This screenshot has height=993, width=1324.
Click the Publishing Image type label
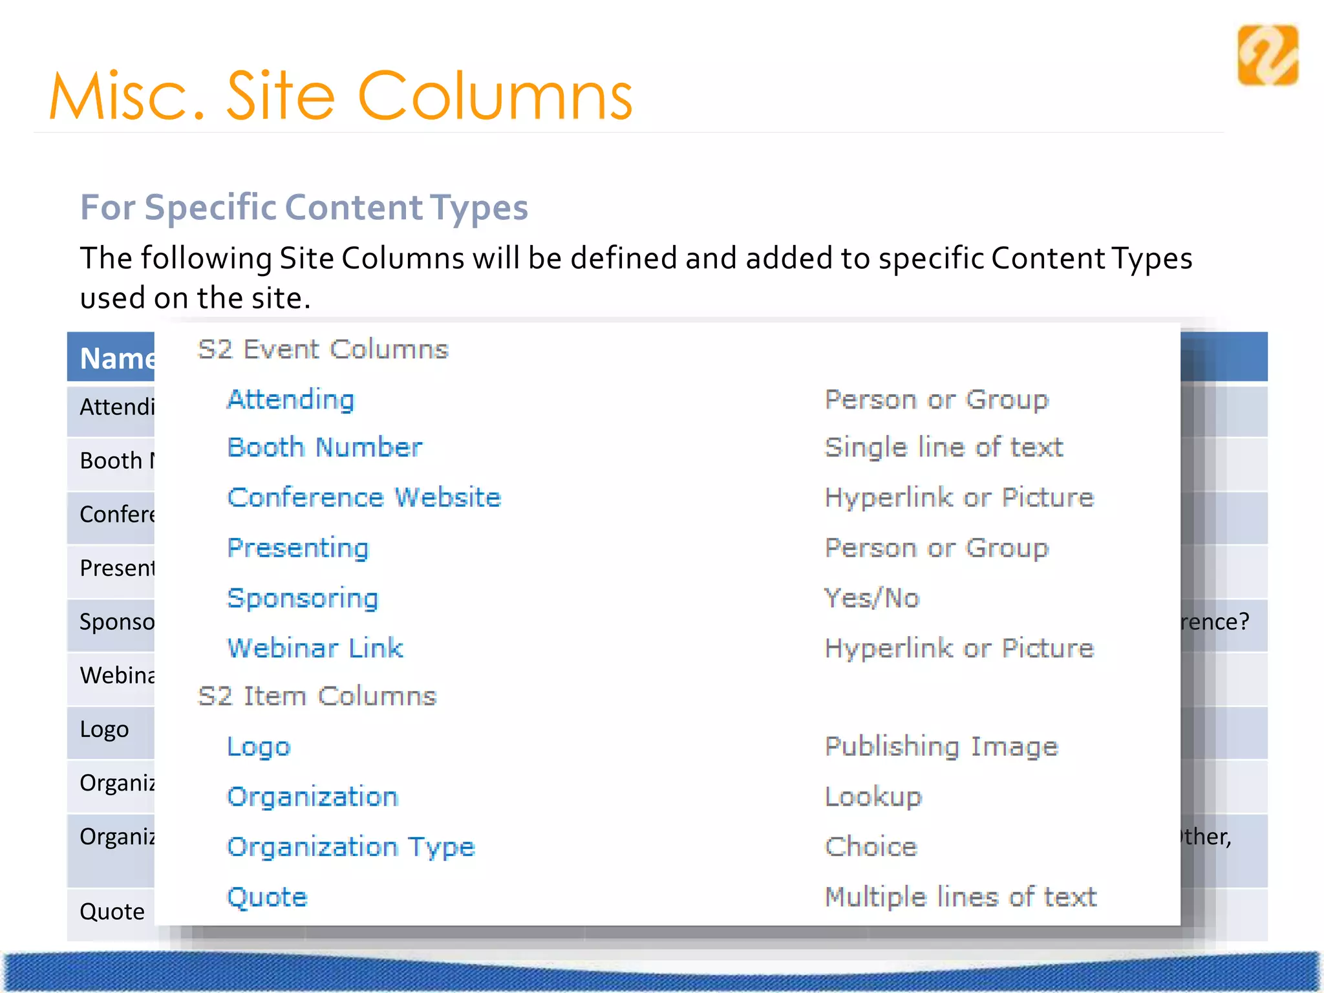coord(941,747)
